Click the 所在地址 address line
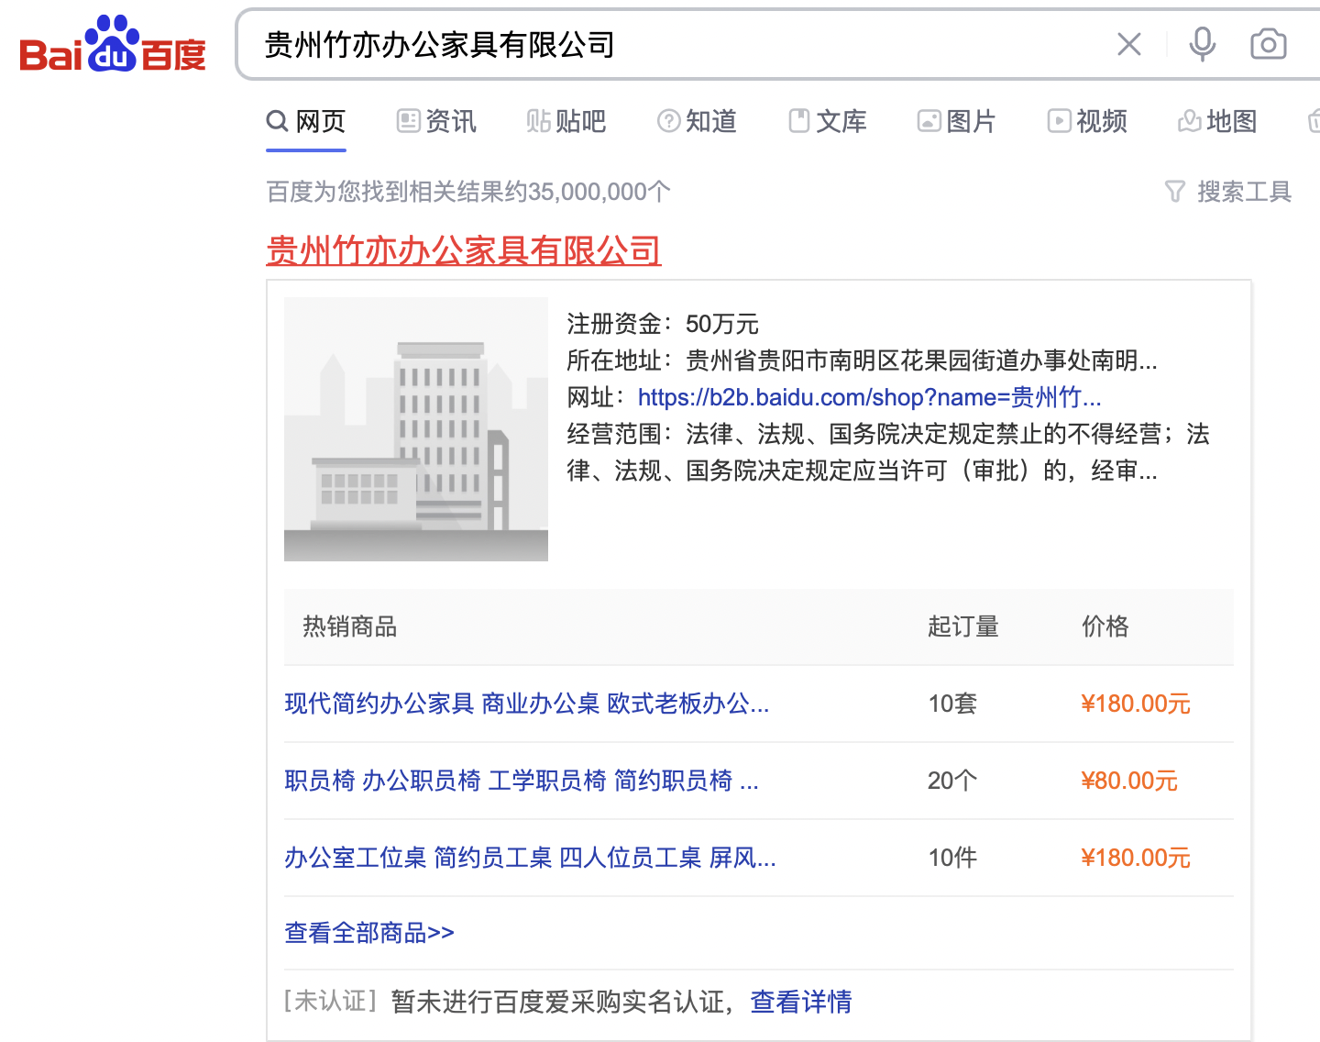The width and height of the screenshot is (1320, 1042). tap(862, 360)
